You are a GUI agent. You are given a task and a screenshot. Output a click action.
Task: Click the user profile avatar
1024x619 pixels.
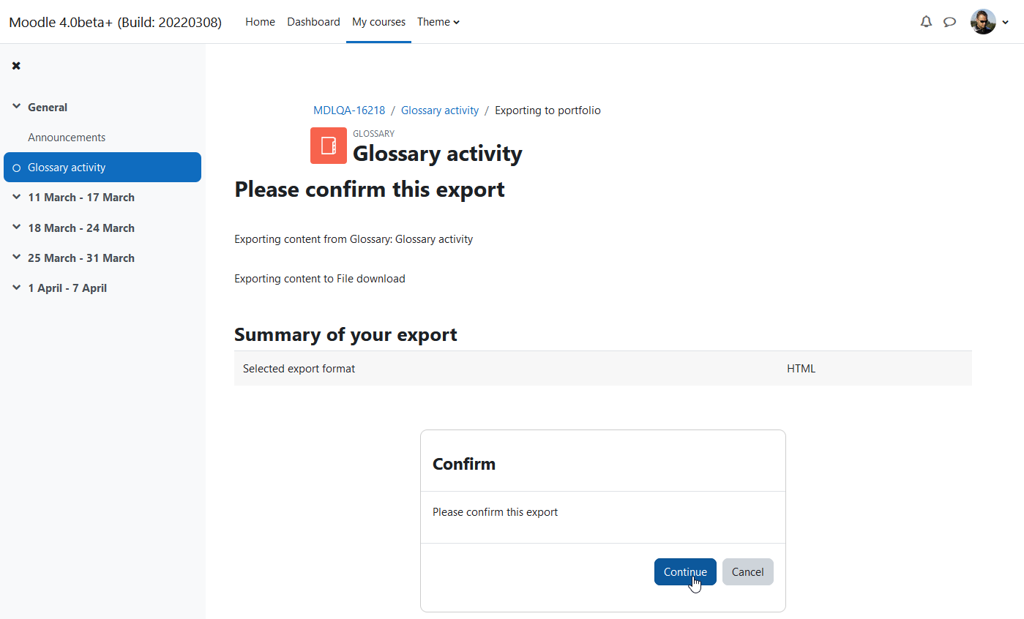983,22
